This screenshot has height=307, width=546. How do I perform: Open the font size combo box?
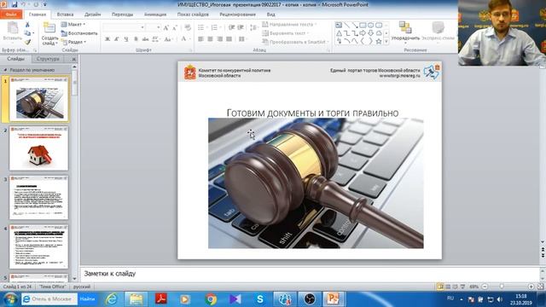[154, 27]
